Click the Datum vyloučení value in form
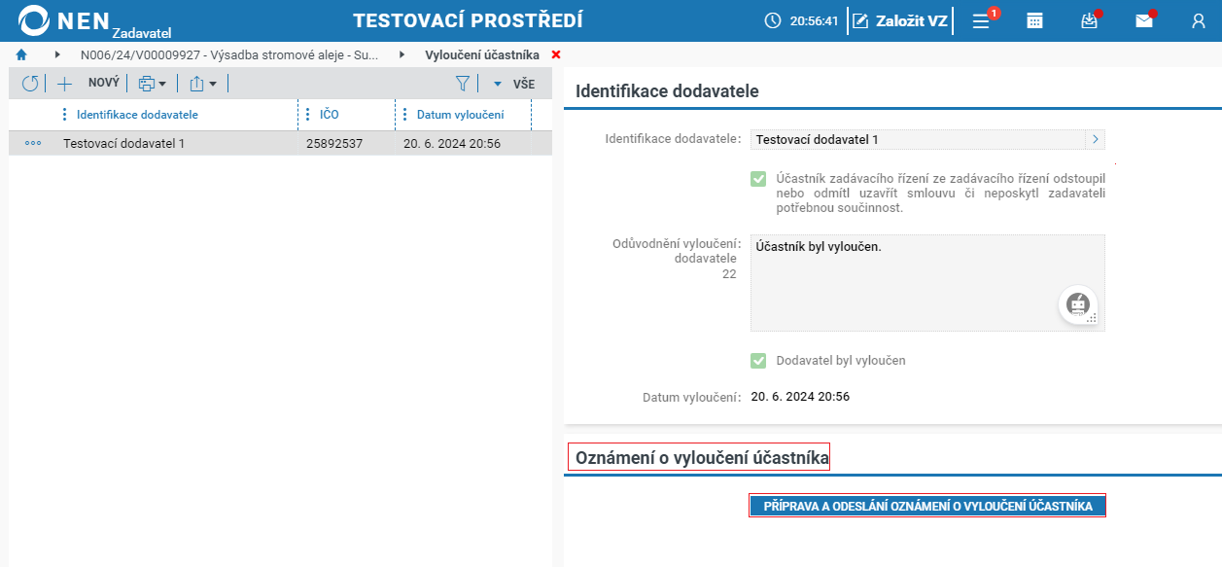This screenshot has width=1222, height=567. pos(801,397)
